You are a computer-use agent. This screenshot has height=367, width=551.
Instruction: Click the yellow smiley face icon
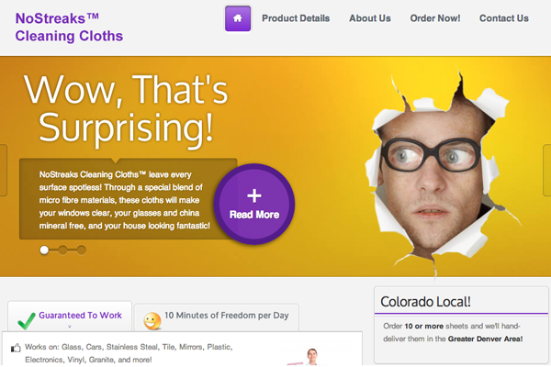point(152,321)
